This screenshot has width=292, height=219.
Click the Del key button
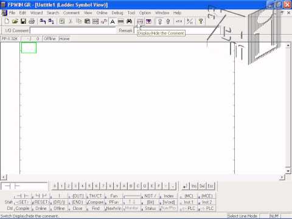(x=202, y=186)
